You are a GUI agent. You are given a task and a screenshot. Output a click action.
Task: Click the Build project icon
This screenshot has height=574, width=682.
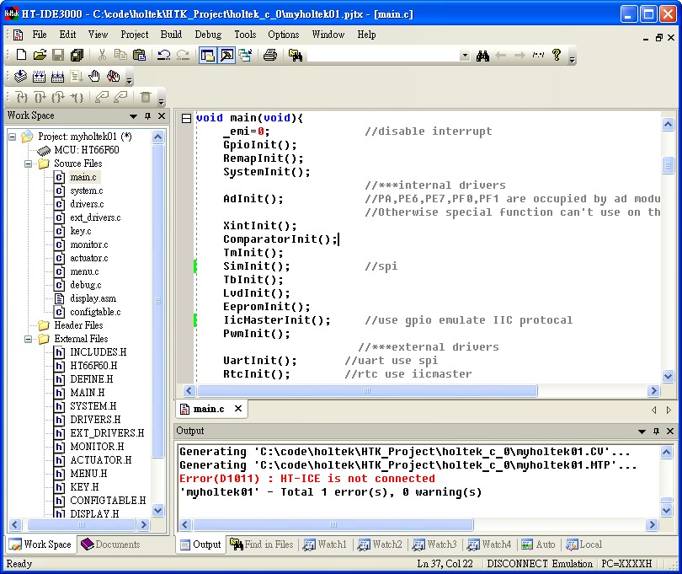coord(39,77)
